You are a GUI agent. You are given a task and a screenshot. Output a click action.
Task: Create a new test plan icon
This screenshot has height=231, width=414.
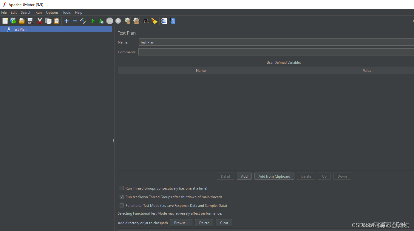[x=5, y=21]
